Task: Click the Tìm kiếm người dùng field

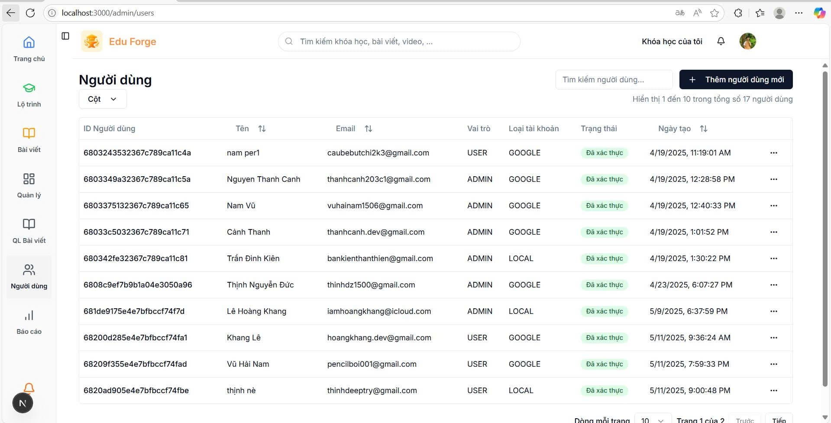Action: tap(614, 80)
